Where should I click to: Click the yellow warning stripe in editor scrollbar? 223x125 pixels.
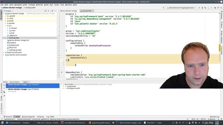(x=220, y=48)
